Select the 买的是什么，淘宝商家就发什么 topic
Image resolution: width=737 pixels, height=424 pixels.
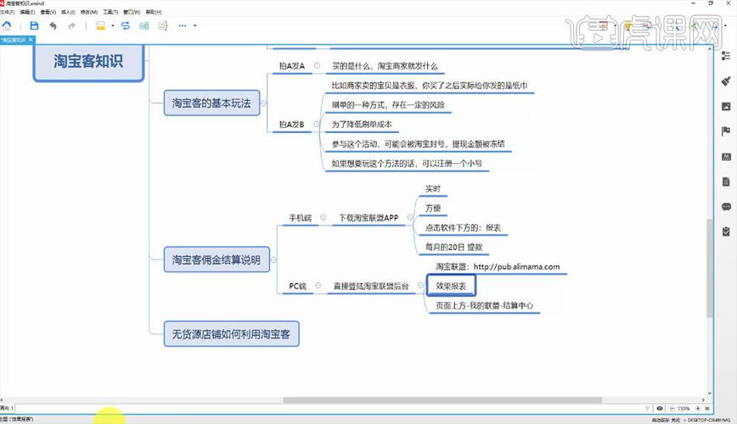tap(385, 66)
